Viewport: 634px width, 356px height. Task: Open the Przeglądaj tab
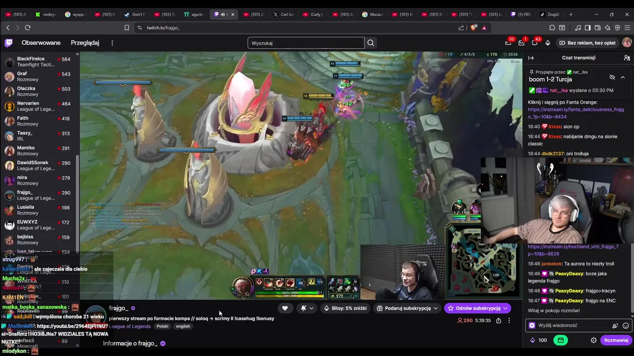[85, 43]
